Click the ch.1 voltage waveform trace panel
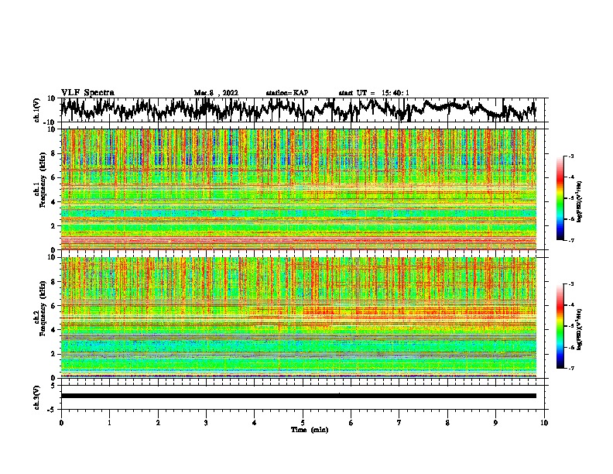613x474 pixels. coord(302,110)
